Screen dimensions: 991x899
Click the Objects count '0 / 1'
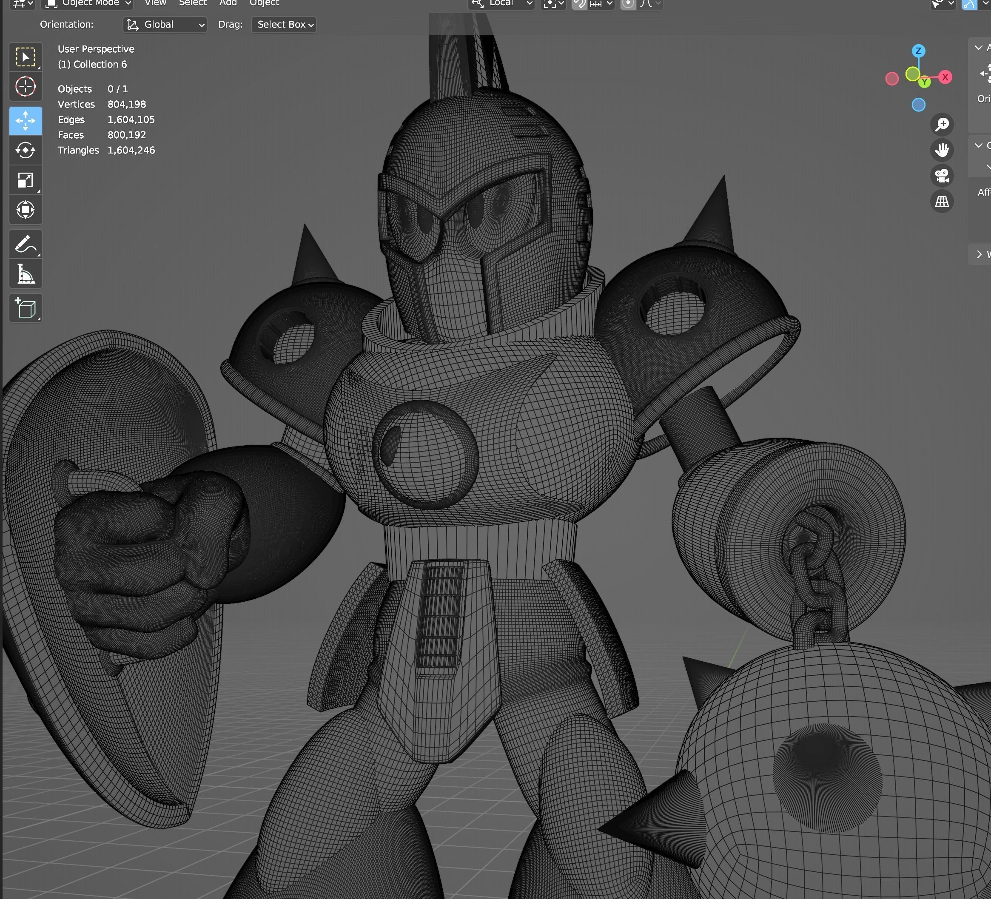click(117, 89)
